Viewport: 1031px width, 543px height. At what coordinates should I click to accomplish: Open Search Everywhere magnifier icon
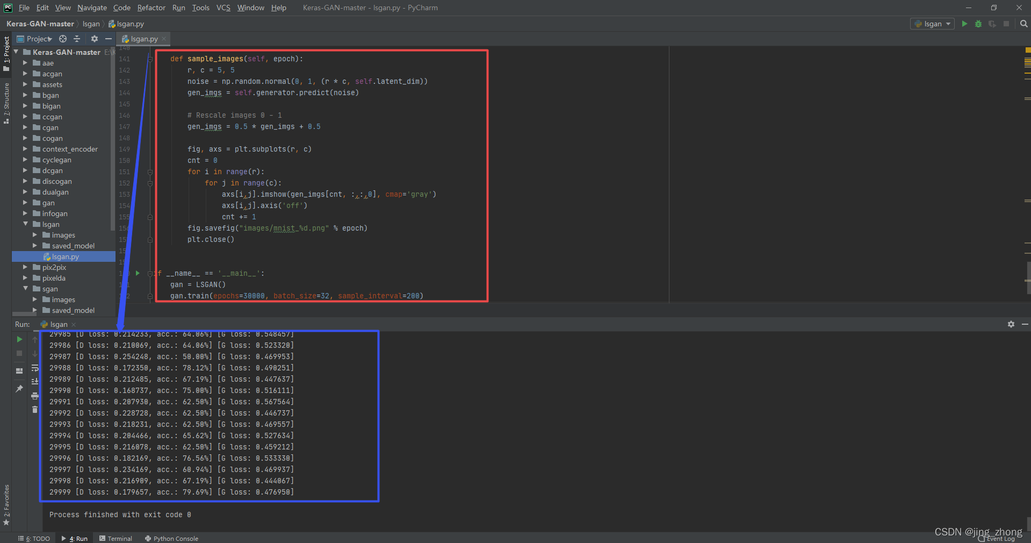click(1024, 24)
